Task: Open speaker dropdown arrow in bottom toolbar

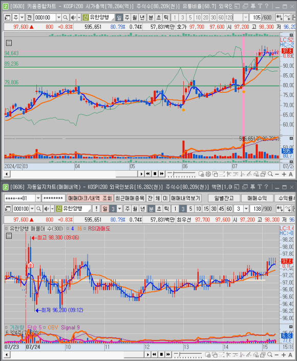Action: tap(52, 209)
